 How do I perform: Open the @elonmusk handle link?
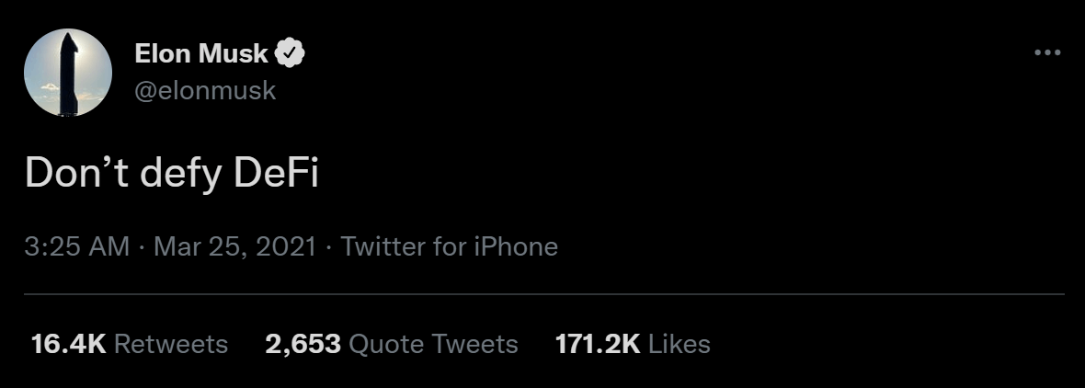[205, 90]
